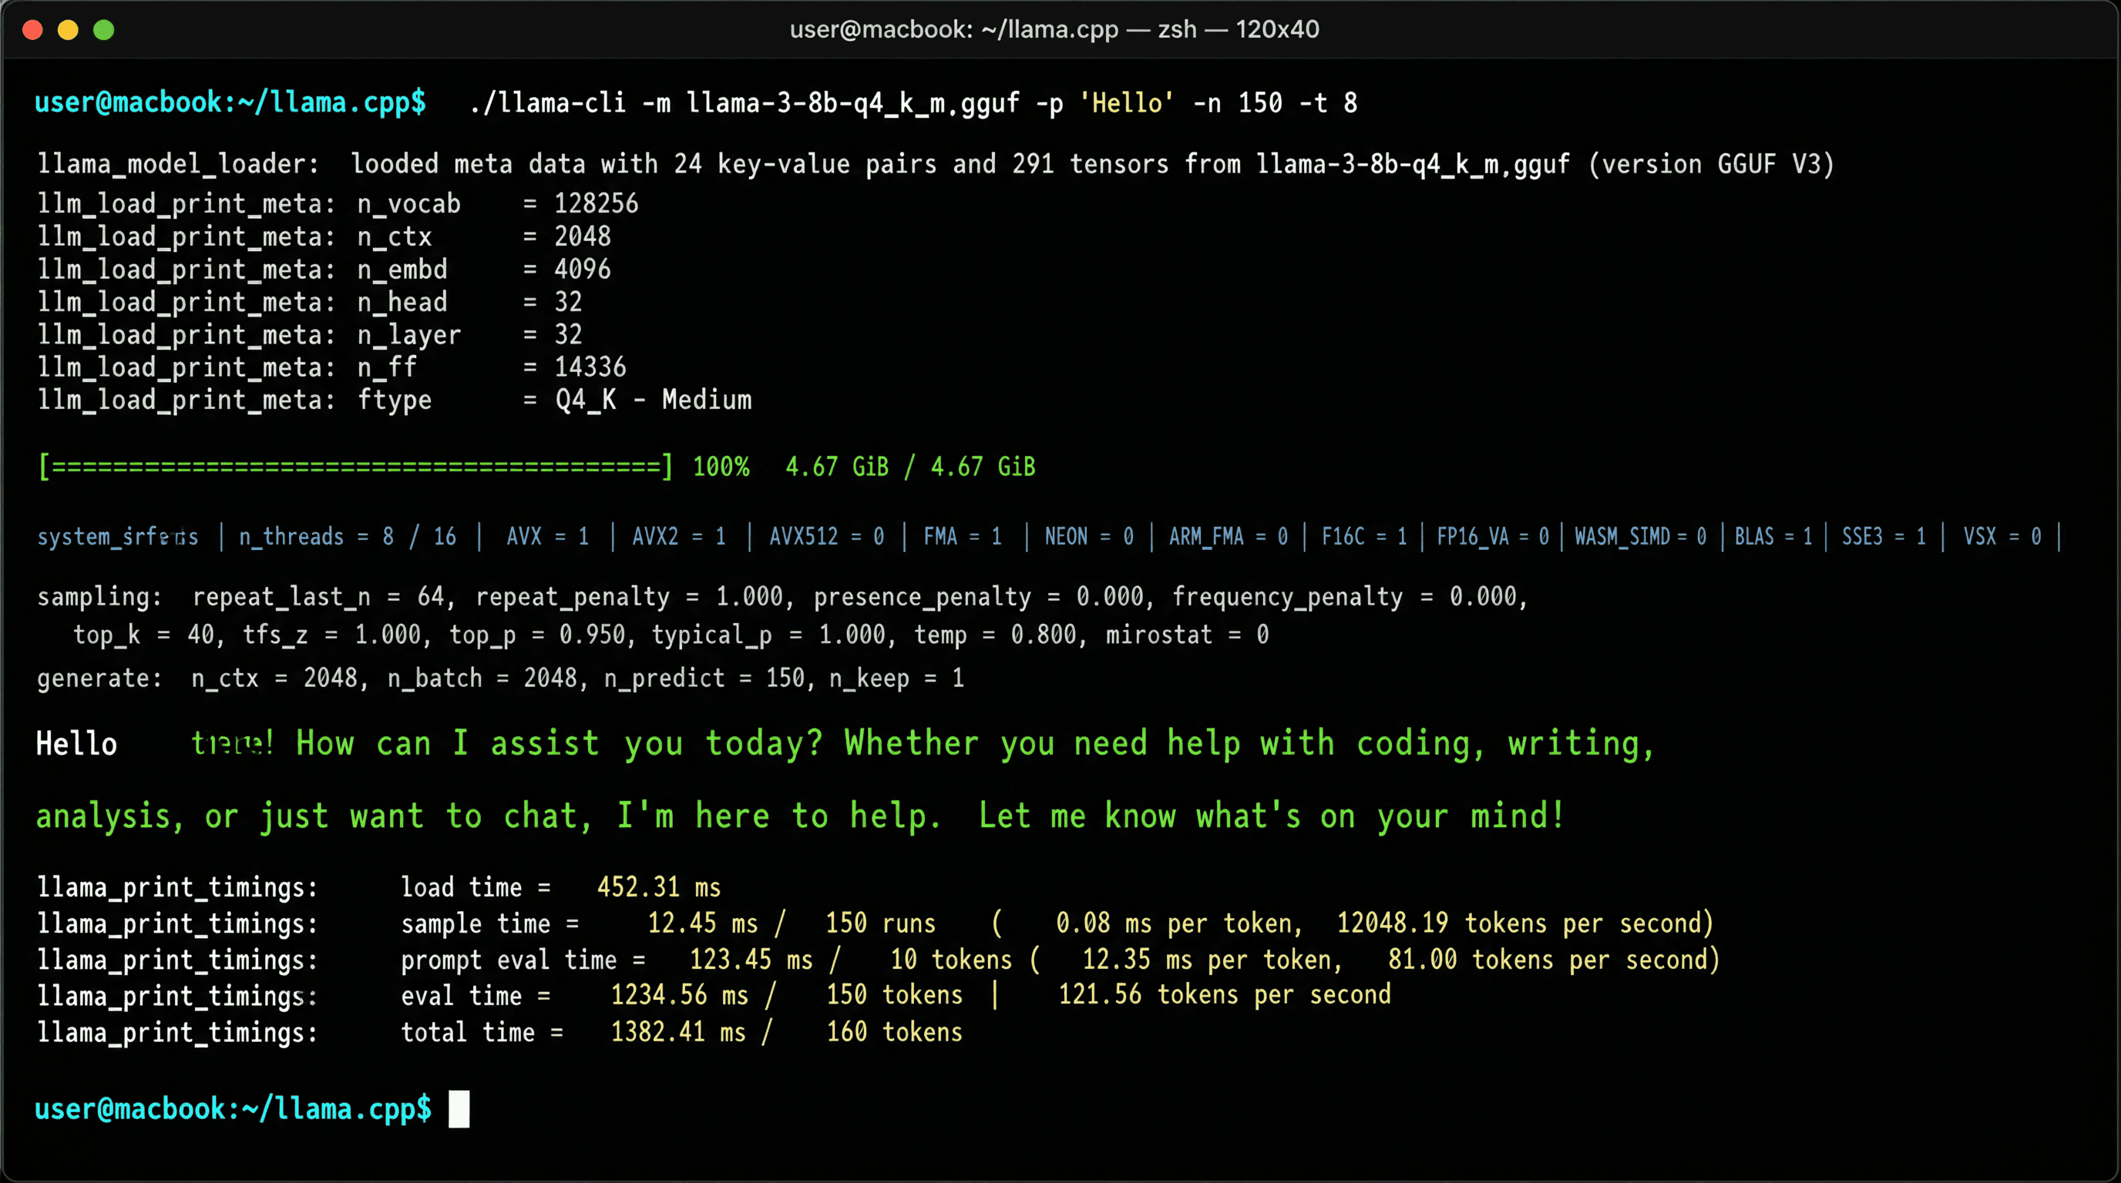
Task: Click the eval time '1234.56 ms' value
Action: click(x=679, y=994)
